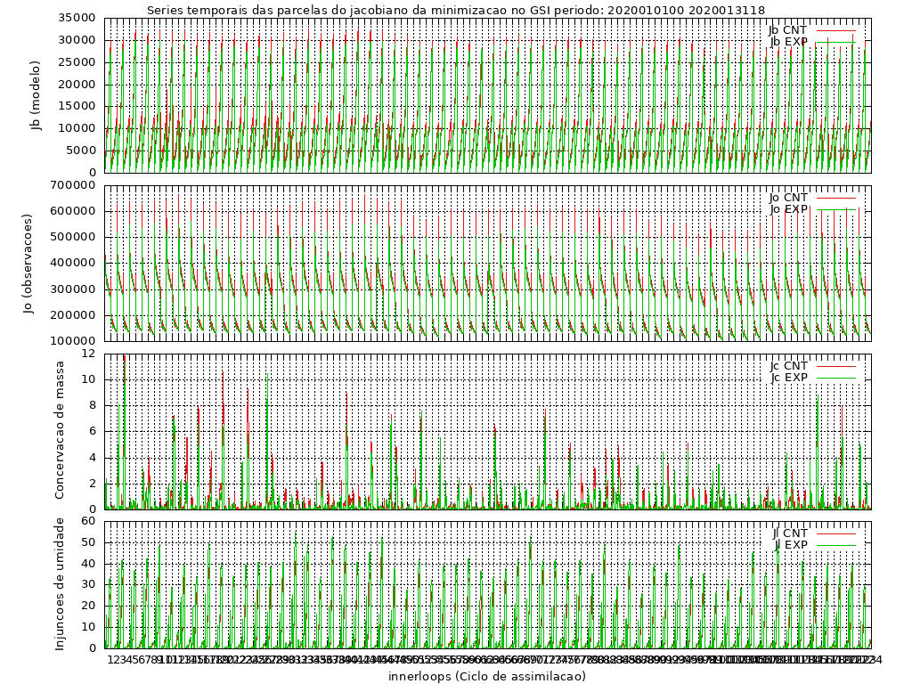Screen dimensions: 912x684
Task: Click the '8' tick on mass conservation axis
Action: [92, 405]
